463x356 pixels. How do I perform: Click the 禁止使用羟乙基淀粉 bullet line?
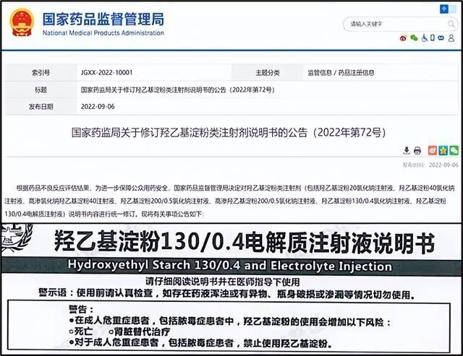pos(200,343)
